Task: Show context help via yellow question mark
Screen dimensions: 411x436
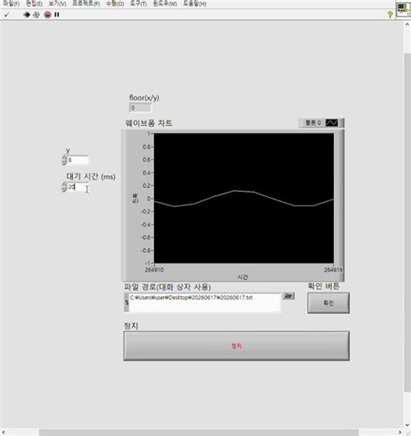Action: [390, 14]
